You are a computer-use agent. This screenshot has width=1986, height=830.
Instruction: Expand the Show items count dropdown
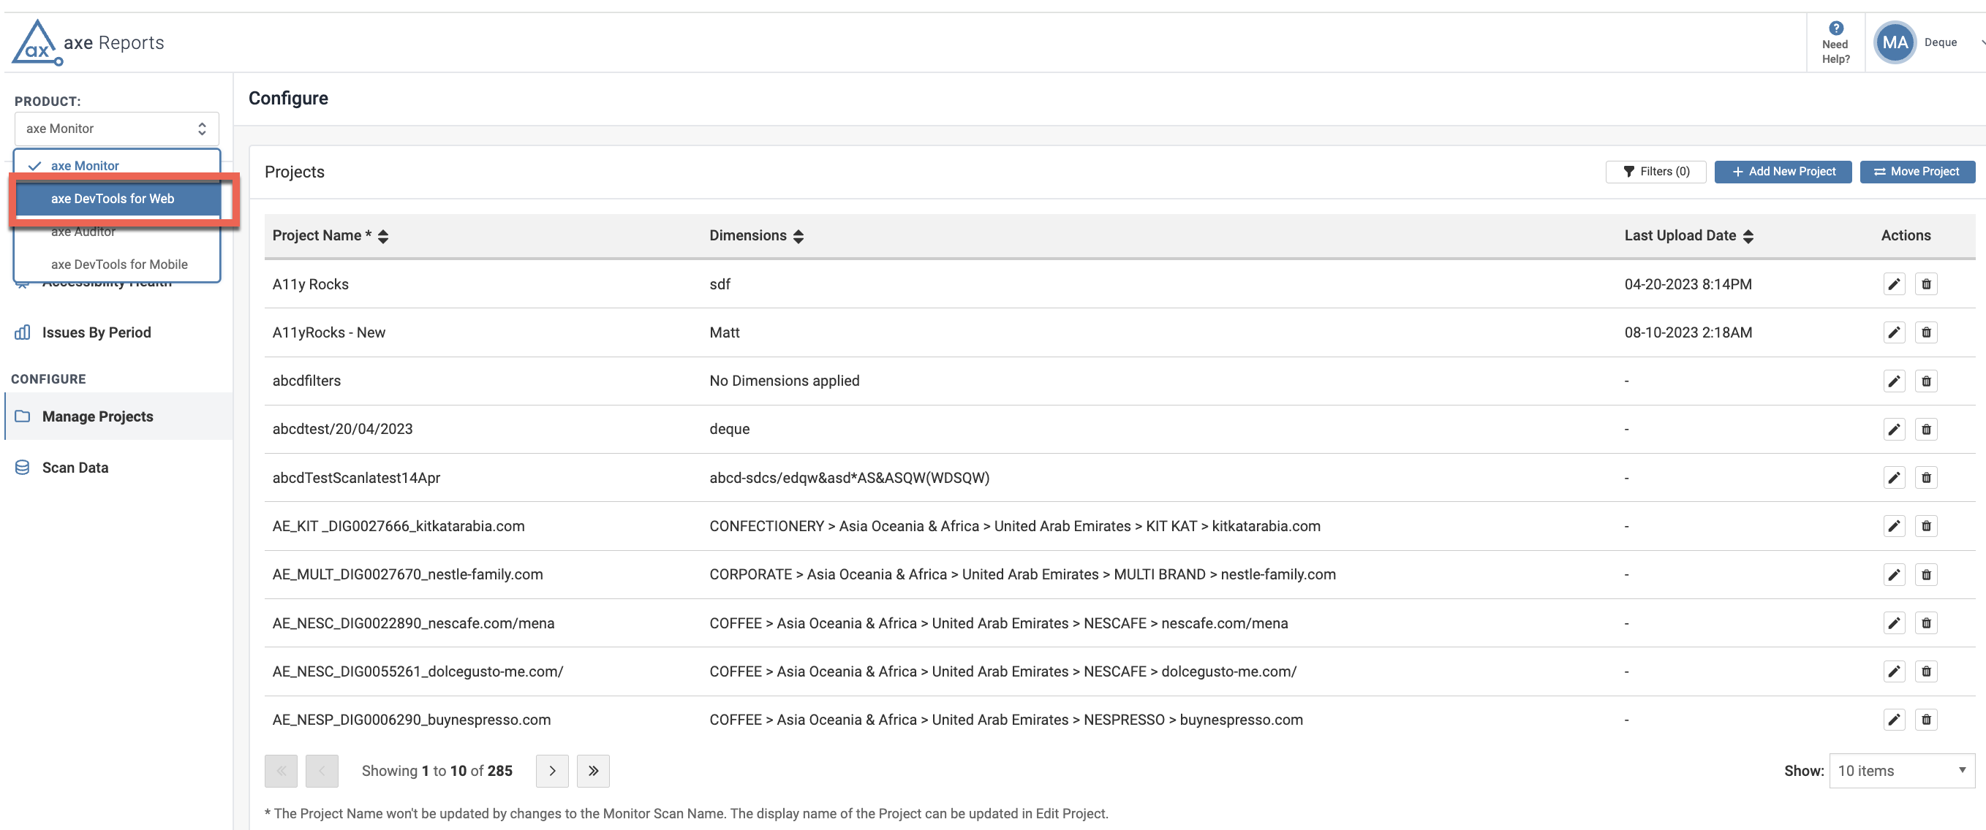click(1902, 770)
